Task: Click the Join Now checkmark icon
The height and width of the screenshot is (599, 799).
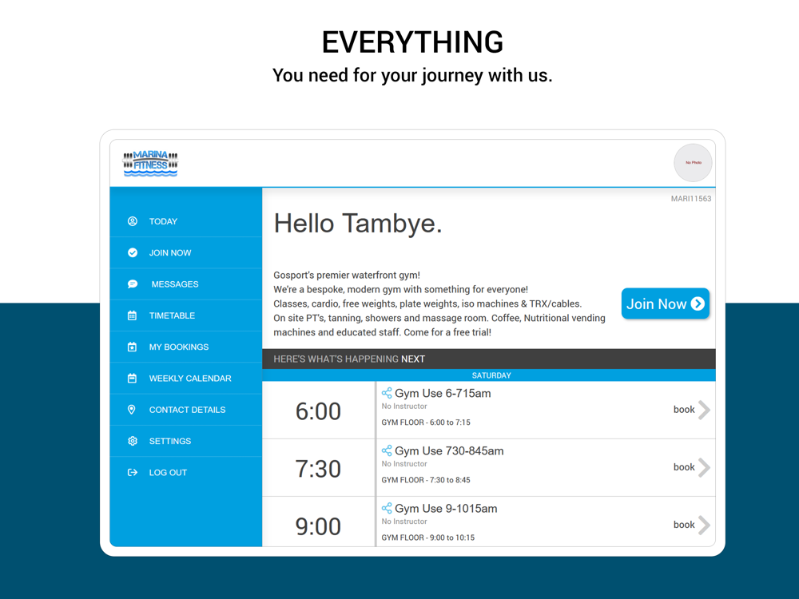Action: 133,252
